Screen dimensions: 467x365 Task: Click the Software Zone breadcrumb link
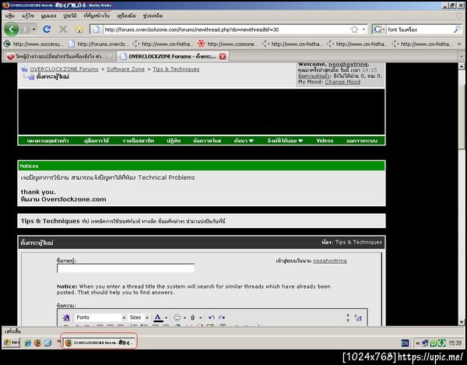pos(125,69)
